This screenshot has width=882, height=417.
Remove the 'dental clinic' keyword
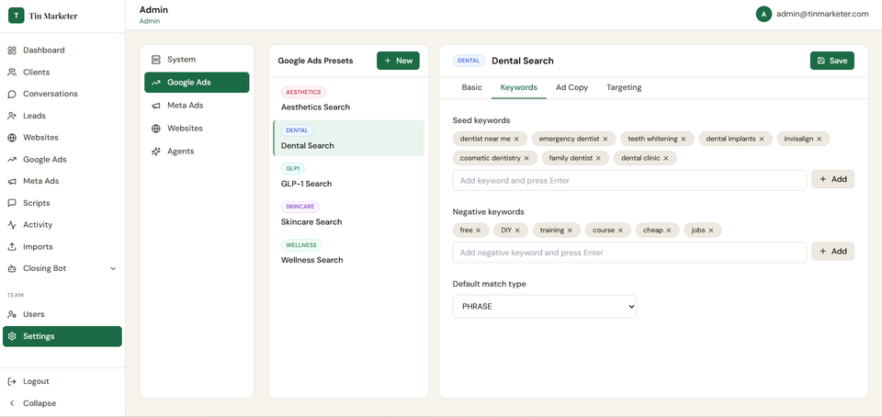point(666,159)
